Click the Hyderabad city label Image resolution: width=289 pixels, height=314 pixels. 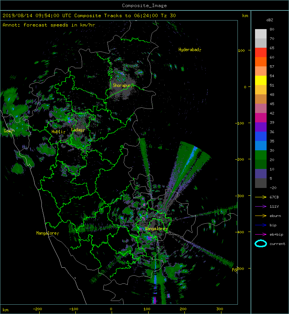click(190, 50)
